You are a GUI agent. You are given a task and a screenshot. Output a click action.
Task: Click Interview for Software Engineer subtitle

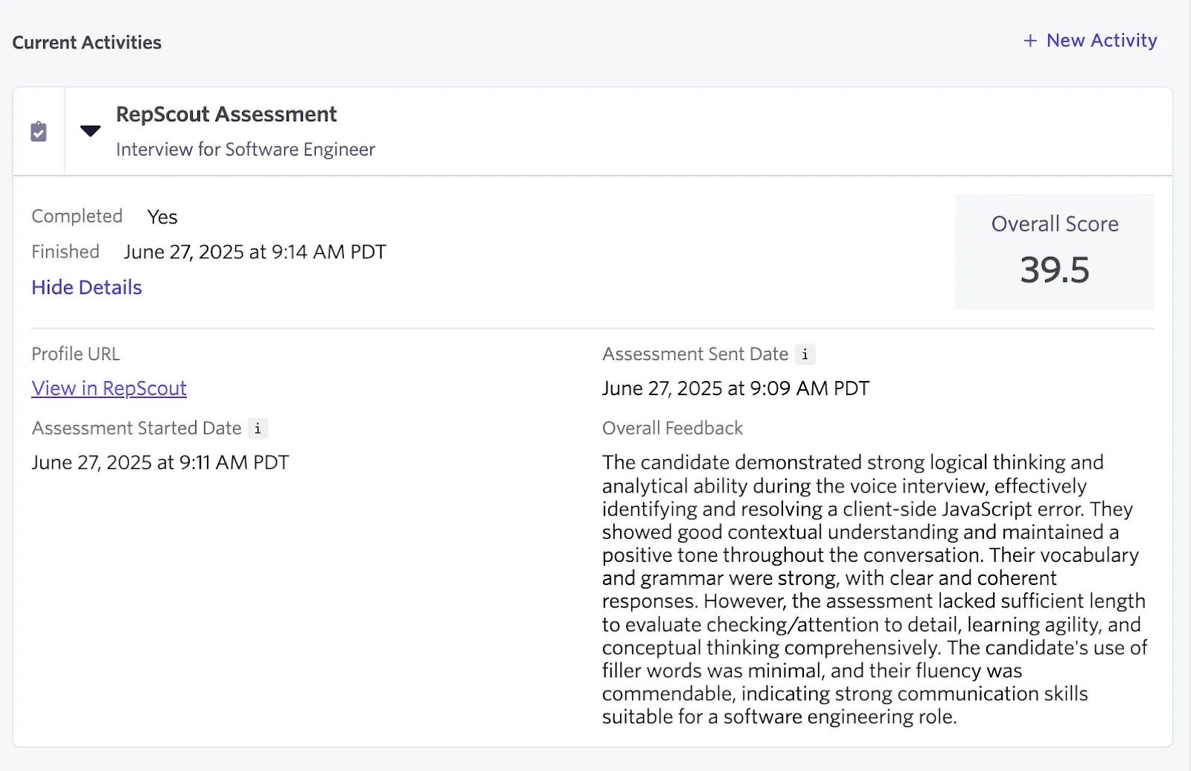tap(246, 150)
